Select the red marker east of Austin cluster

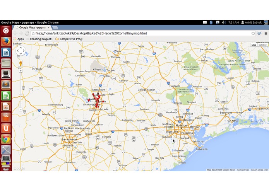103,102
